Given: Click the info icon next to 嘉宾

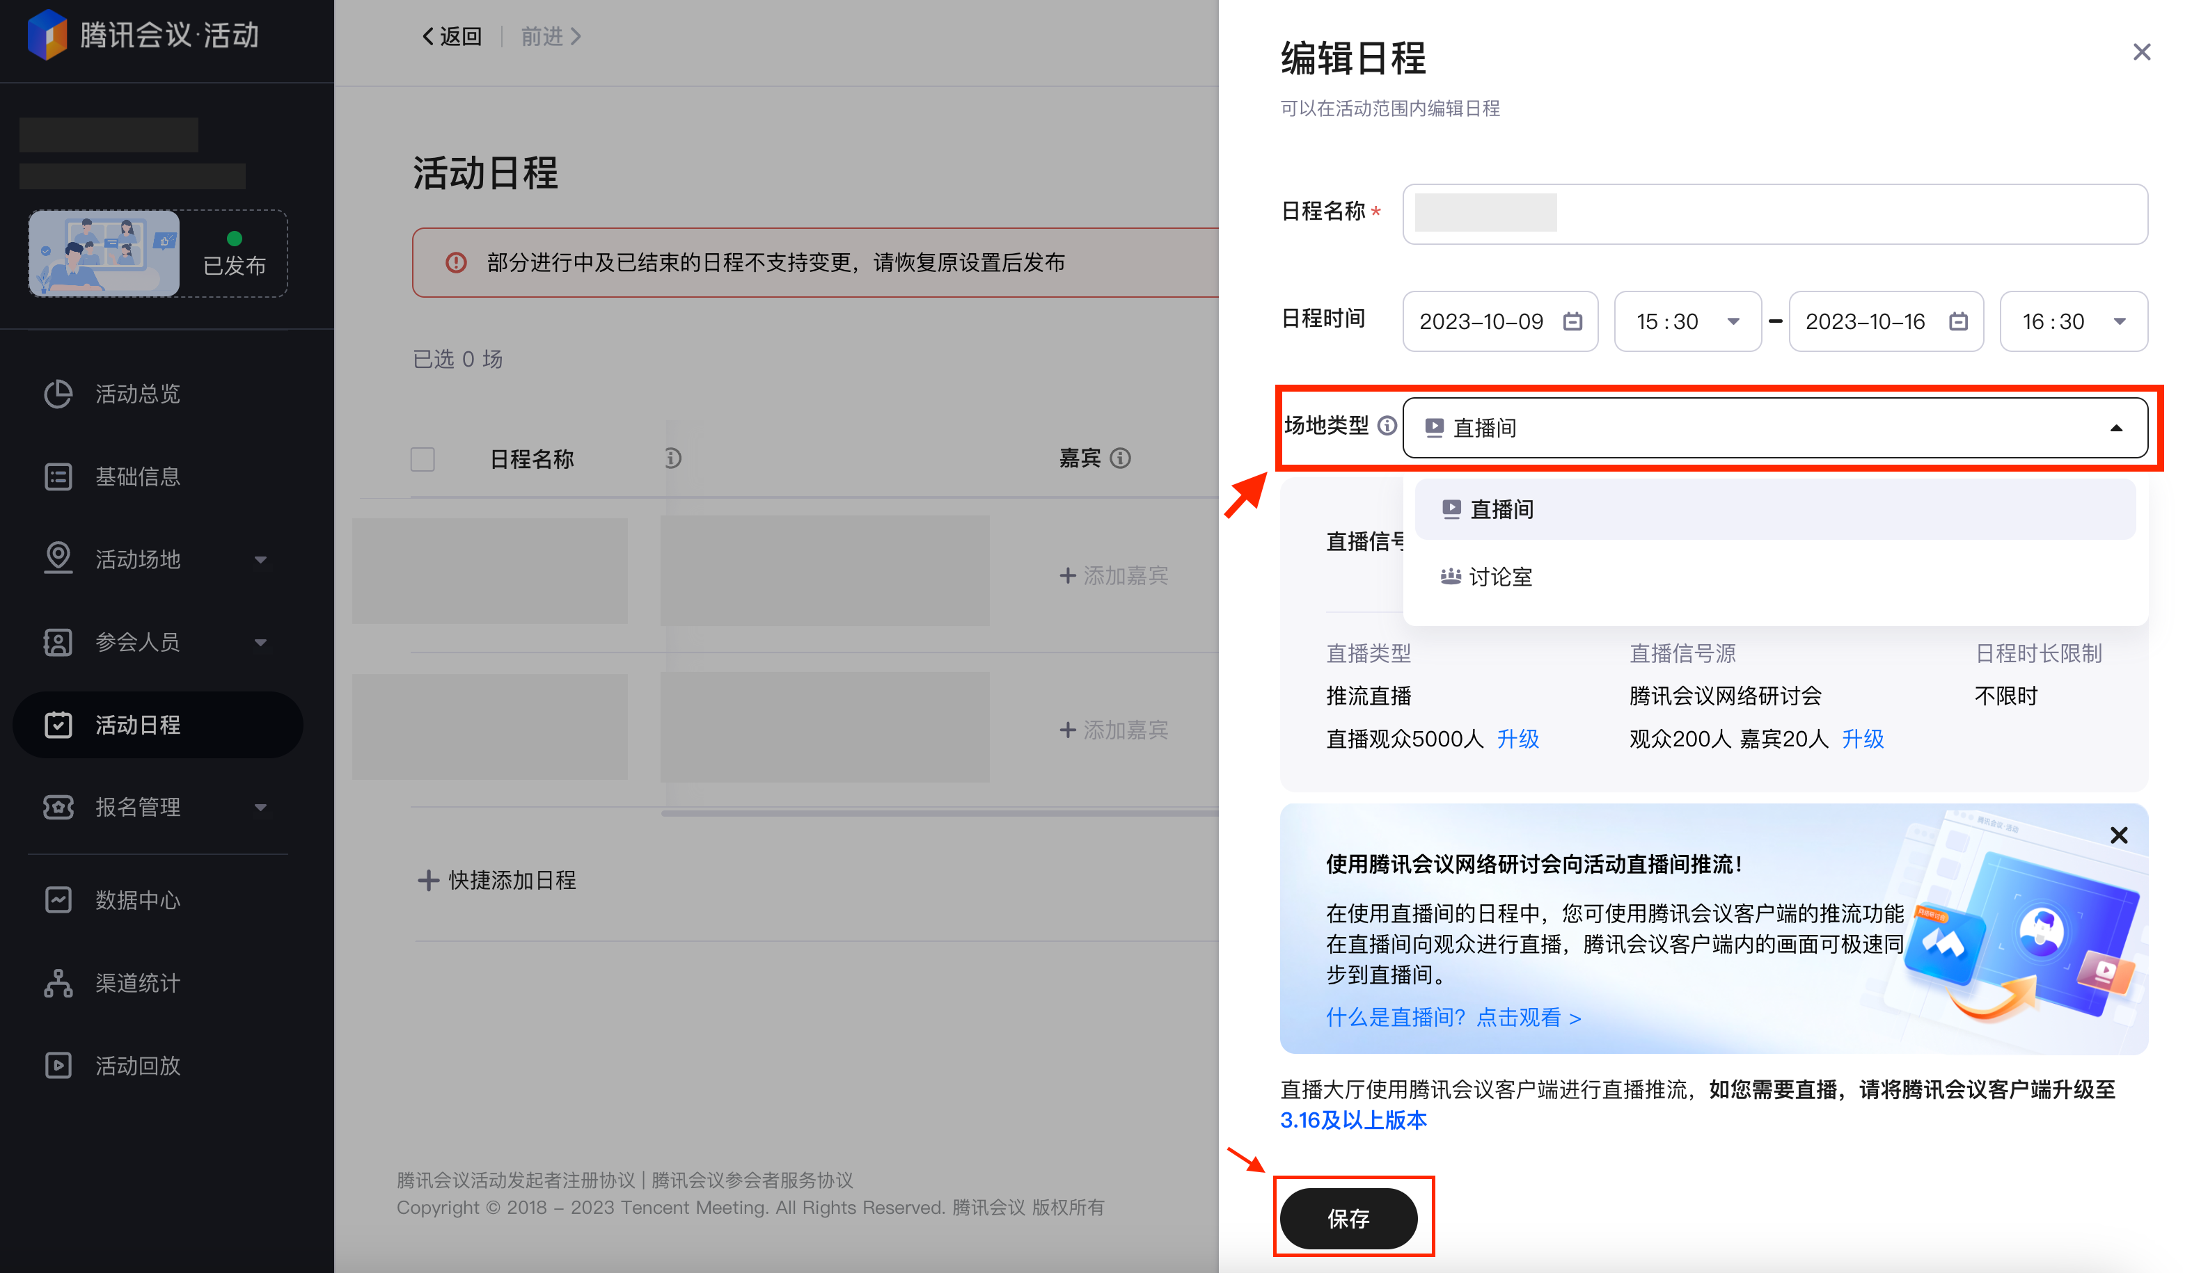Looking at the screenshot, I should (x=1121, y=458).
